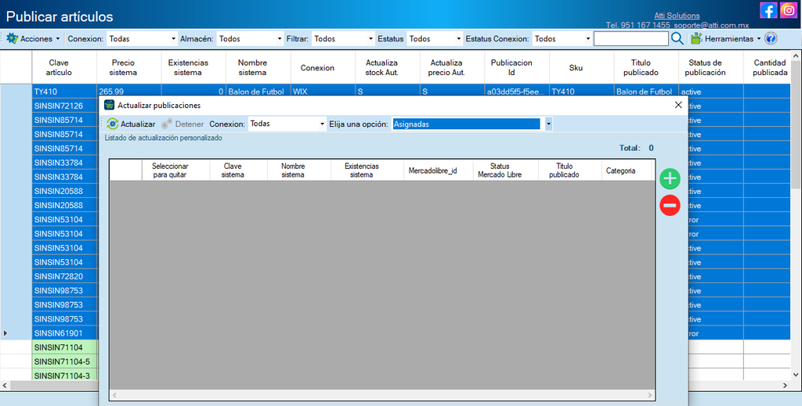
Task: Click the a03dd5f5-f5ee publication id cell
Action: (517, 92)
